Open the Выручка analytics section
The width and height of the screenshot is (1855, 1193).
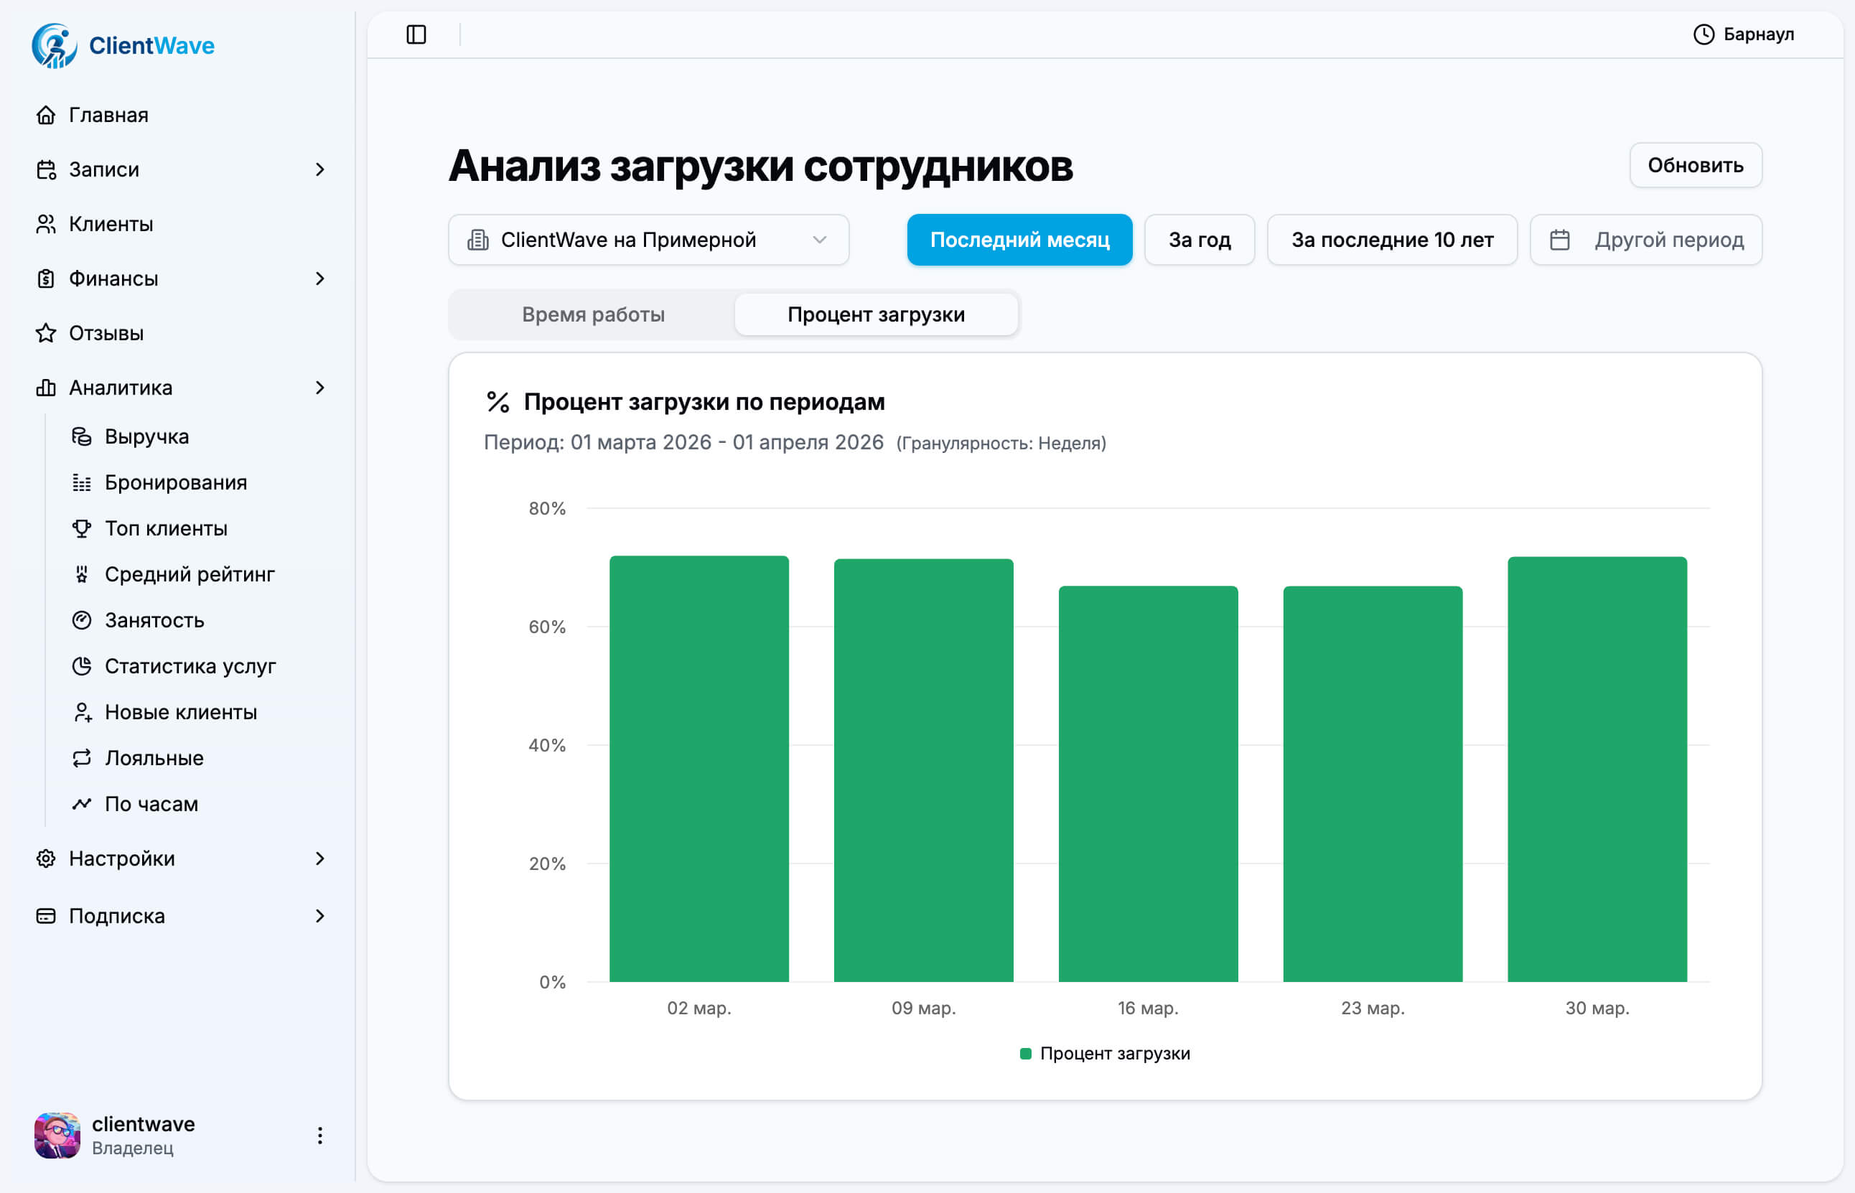click(146, 436)
